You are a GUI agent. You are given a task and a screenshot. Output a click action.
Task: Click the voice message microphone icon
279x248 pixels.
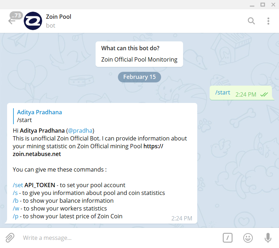click(x=268, y=238)
